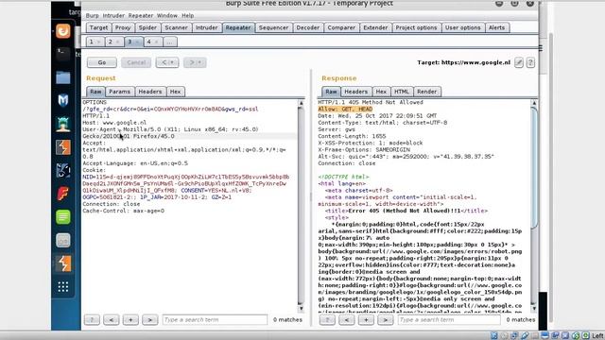The width and height of the screenshot is (605, 340).
Task: Open the terminal from the dock
Action: pos(63,54)
